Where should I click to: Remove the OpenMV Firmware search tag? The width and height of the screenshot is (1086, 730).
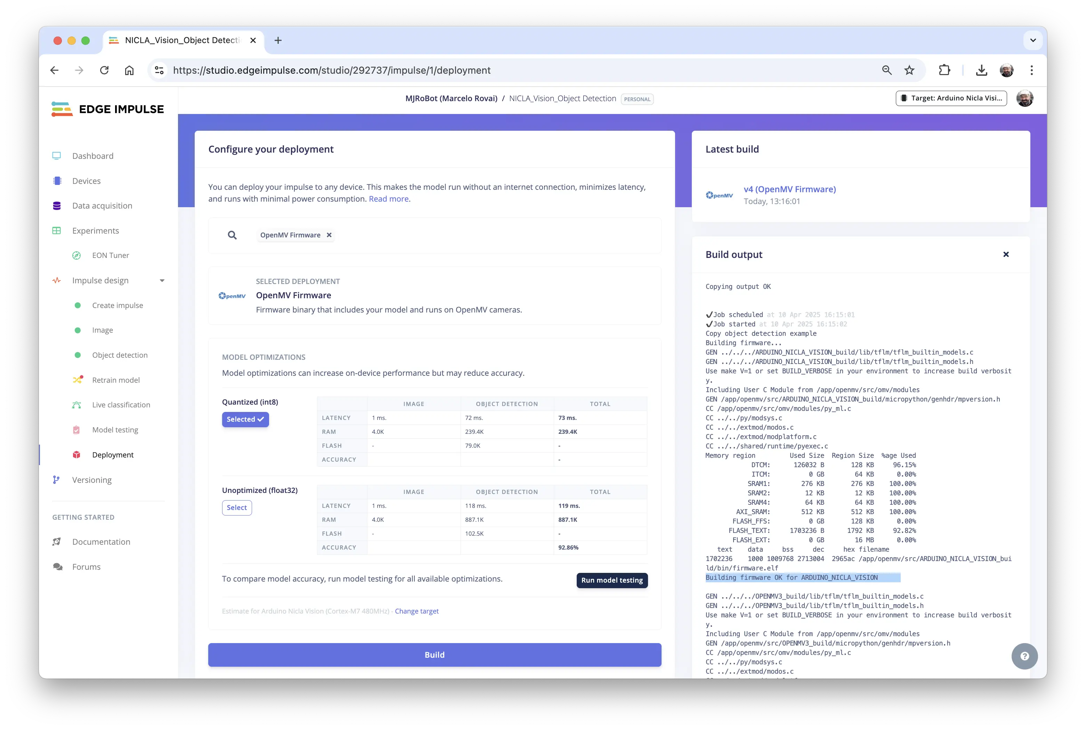[x=329, y=235]
